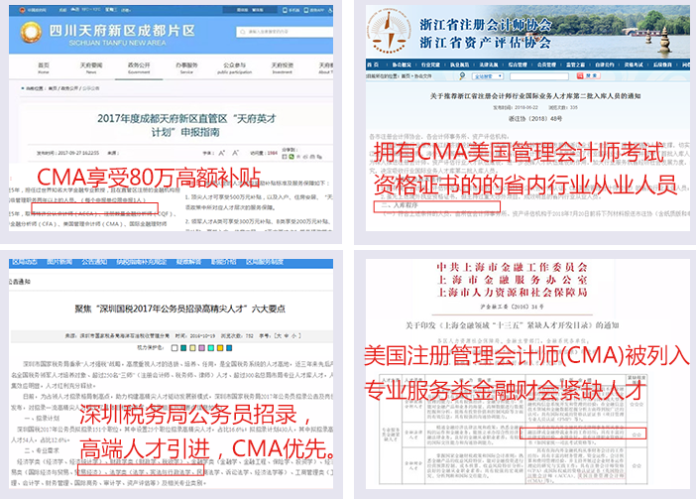Select the 天府要闻 News menu item
This screenshot has width=696, height=499.
pos(90,67)
